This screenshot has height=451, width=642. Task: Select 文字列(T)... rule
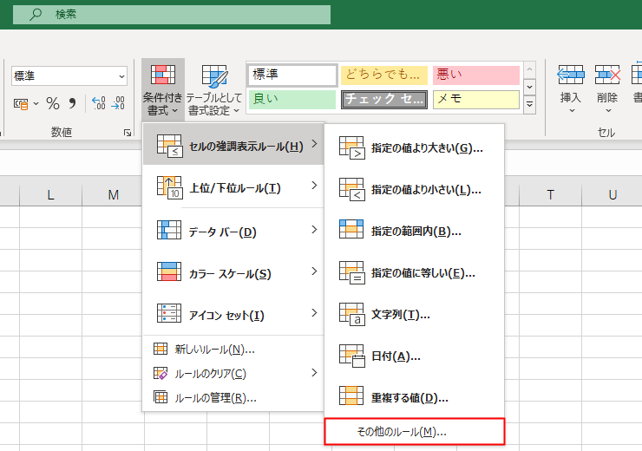pyautogui.click(x=415, y=314)
